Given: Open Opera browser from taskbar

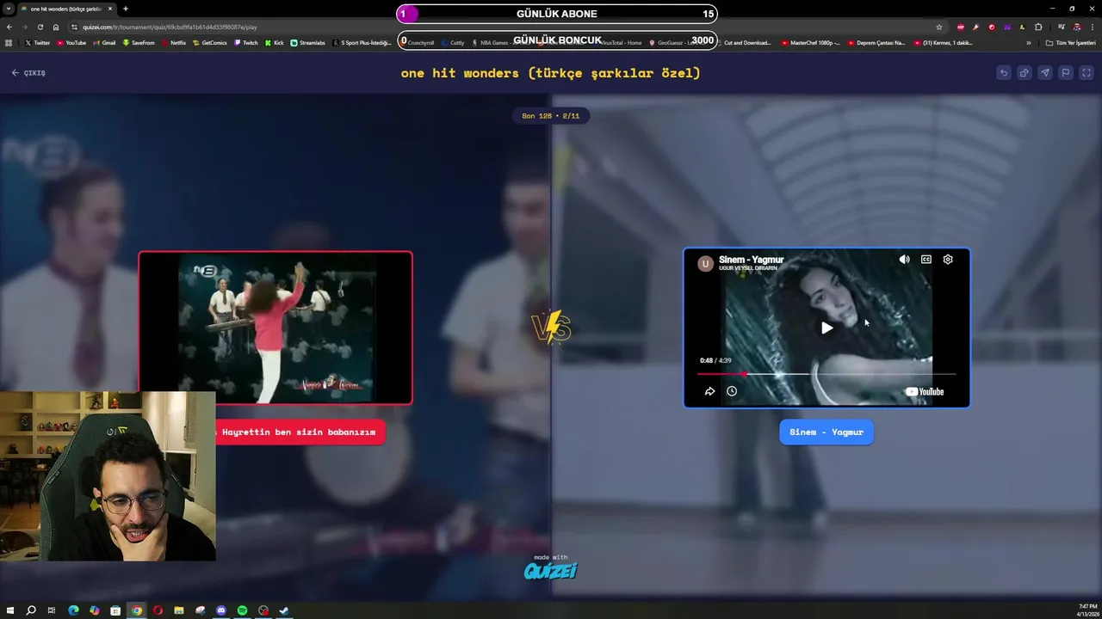Looking at the screenshot, I should point(158,610).
